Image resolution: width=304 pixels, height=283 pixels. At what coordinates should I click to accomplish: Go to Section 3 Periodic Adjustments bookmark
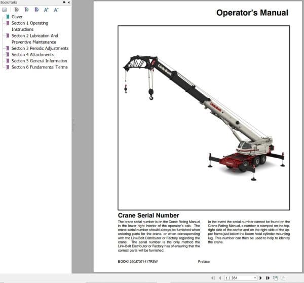click(x=40, y=48)
